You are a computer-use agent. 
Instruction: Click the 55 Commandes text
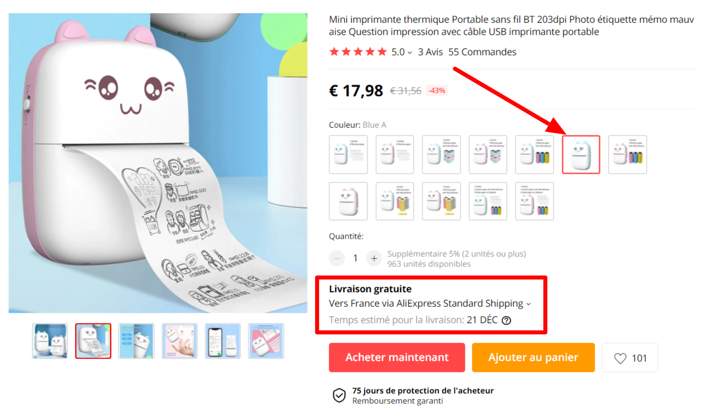pos(483,52)
